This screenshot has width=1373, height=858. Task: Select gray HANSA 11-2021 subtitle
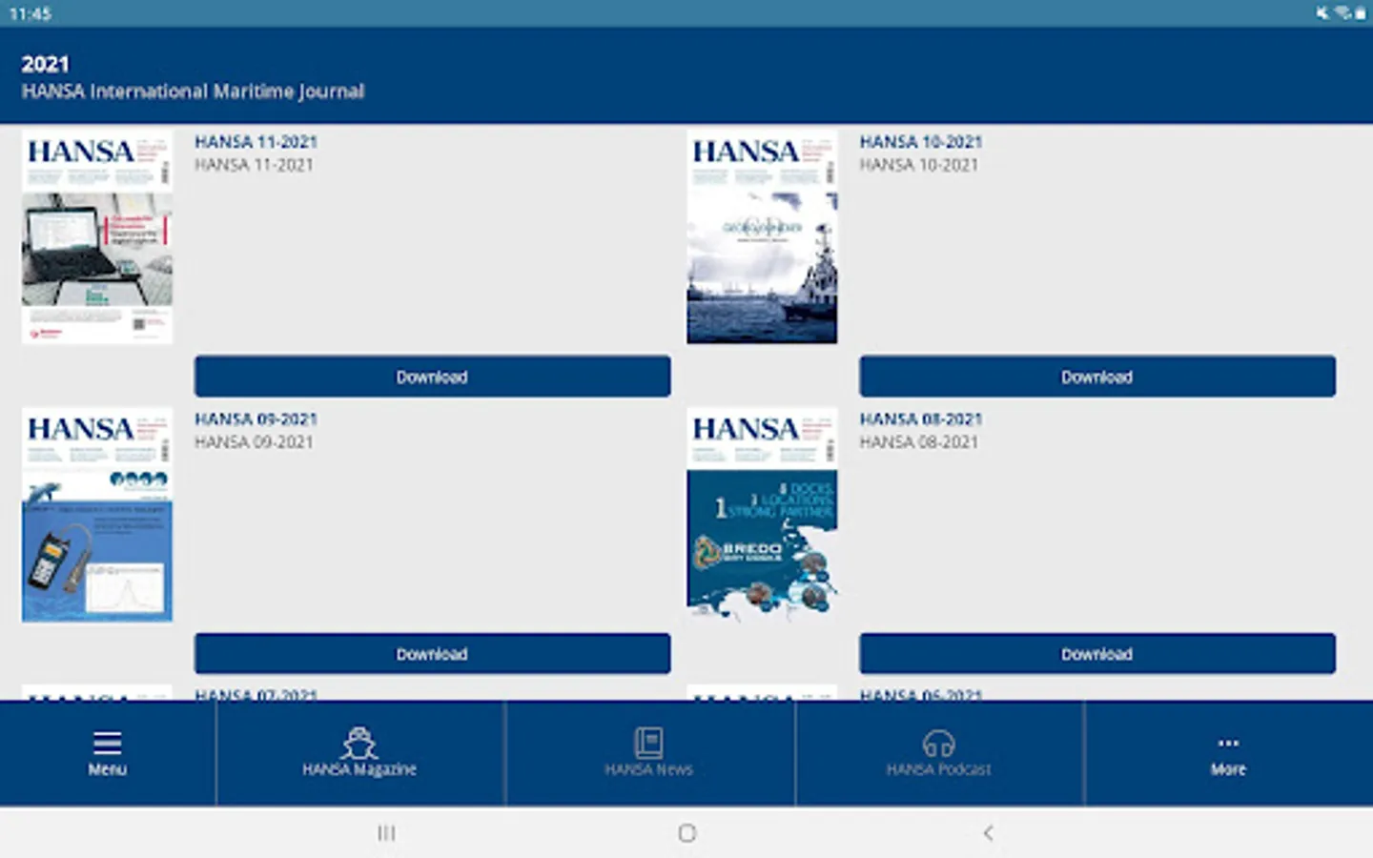pos(254,165)
